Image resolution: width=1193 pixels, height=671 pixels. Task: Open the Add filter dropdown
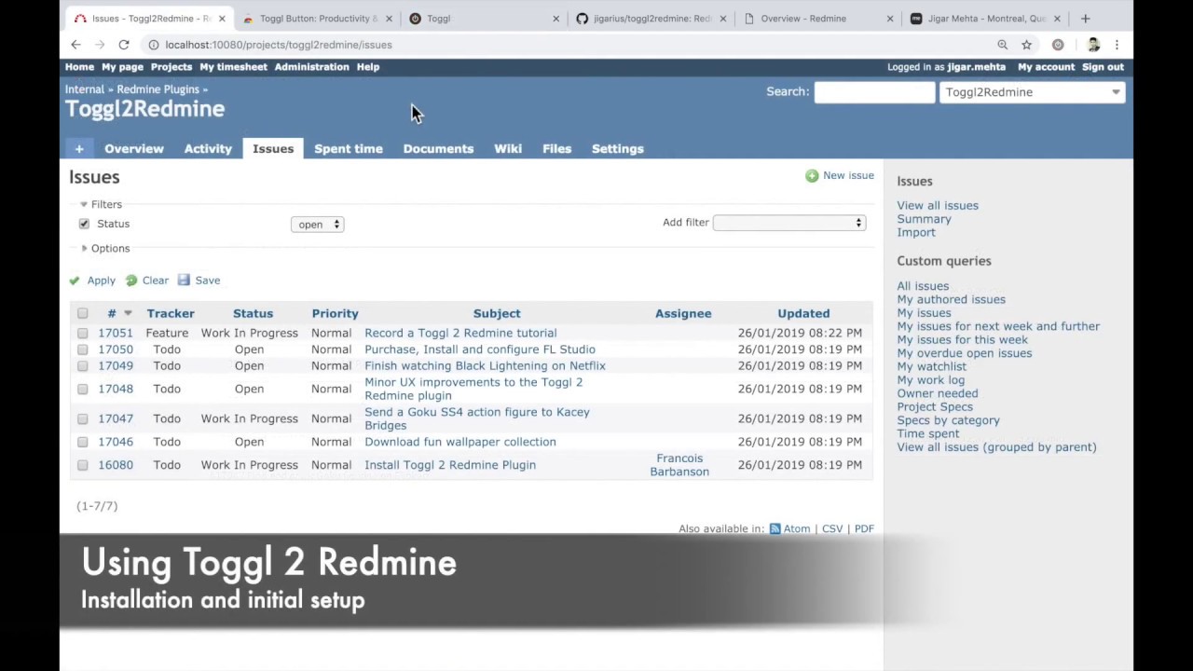[x=789, y=223]
